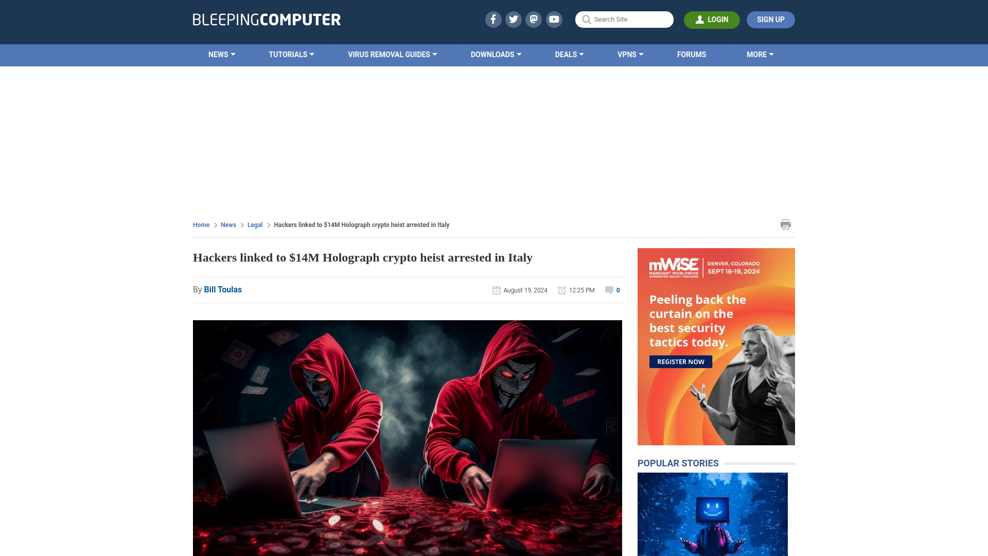Open the FORUMS menu item
Image resolution: width=988 pixels, height=556 pixels.
pyautogui.click(x=692, y=54)
